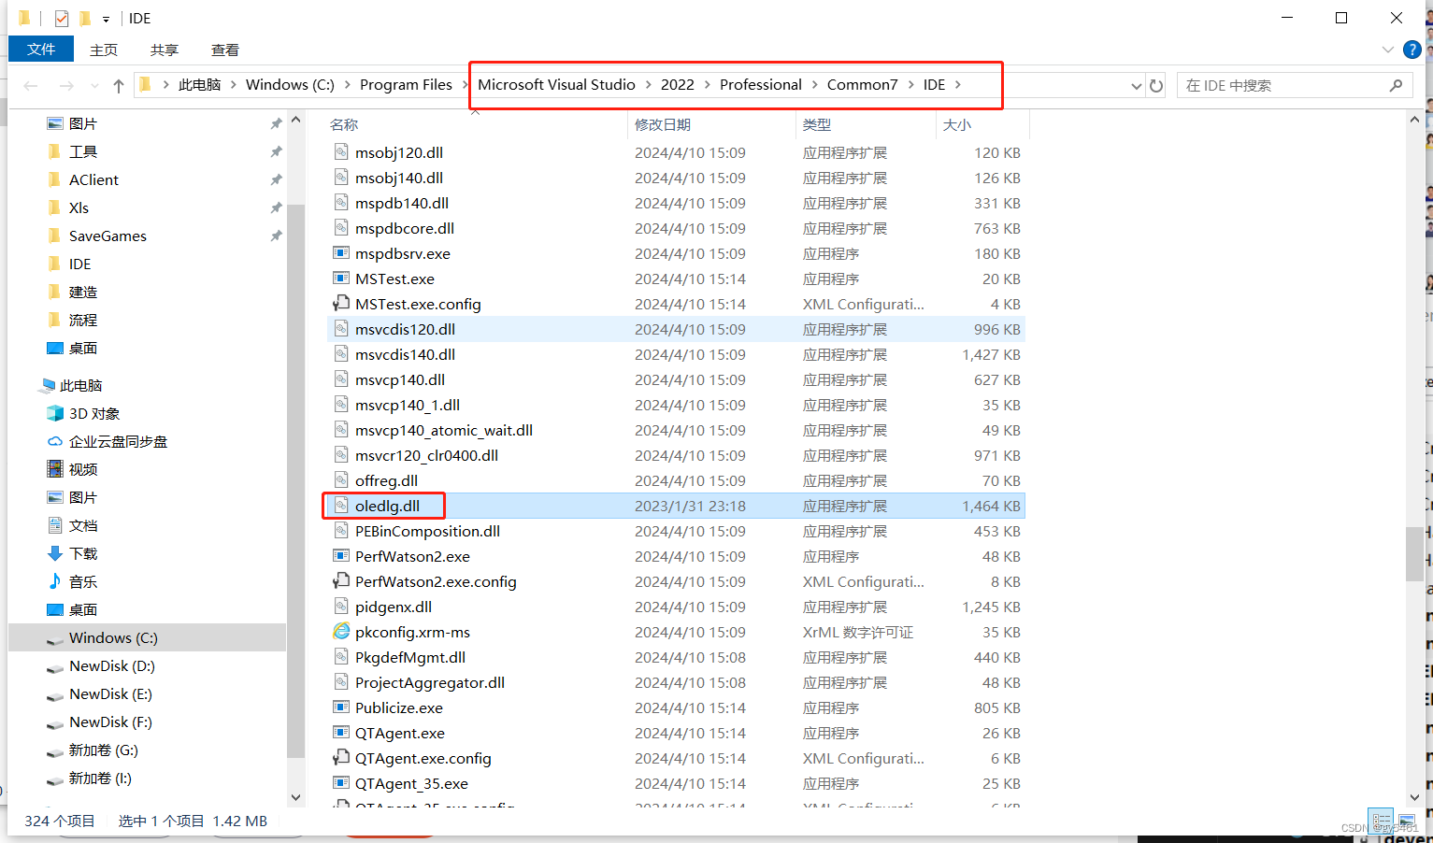
Task: Switch to large icons view in status bar
Action: [1406, 820]
